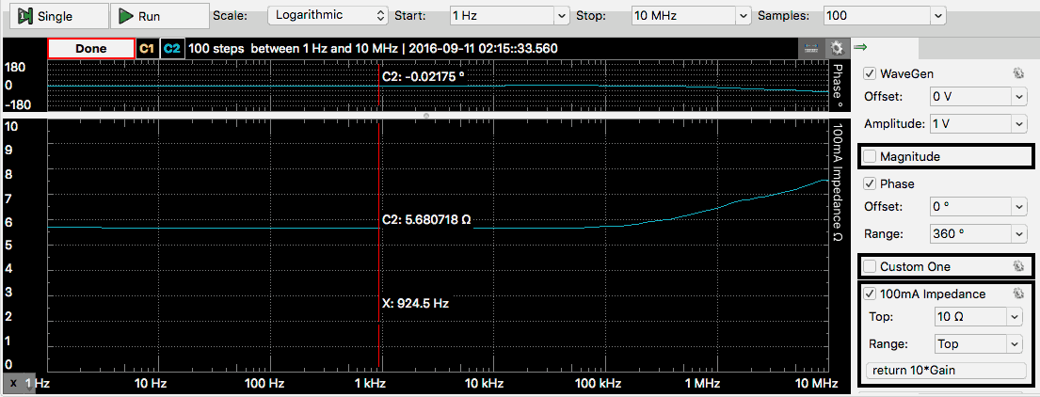Click the Phase ° vertical axis title
The height and width of the screenshot is (397, 1040).
point(837,87)
